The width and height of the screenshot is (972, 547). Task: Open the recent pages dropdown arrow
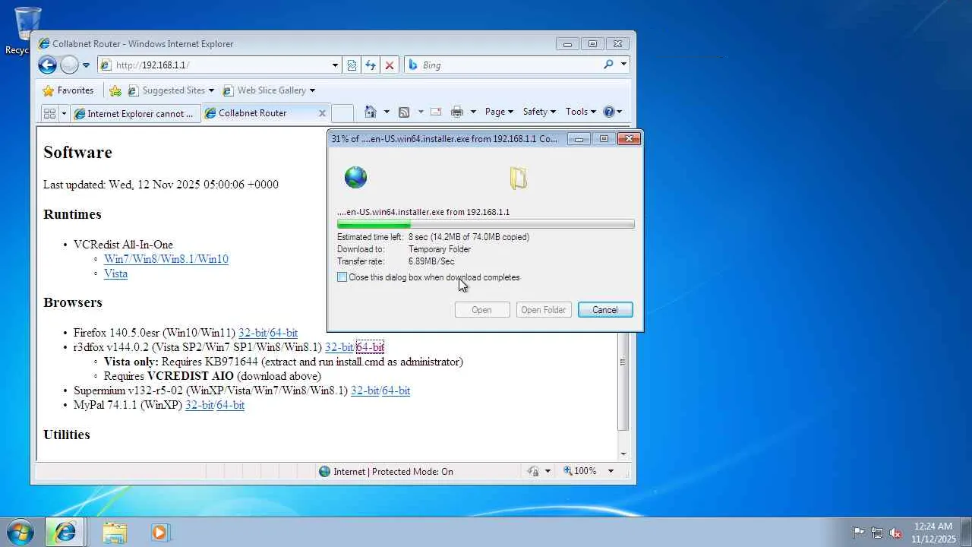86,65
